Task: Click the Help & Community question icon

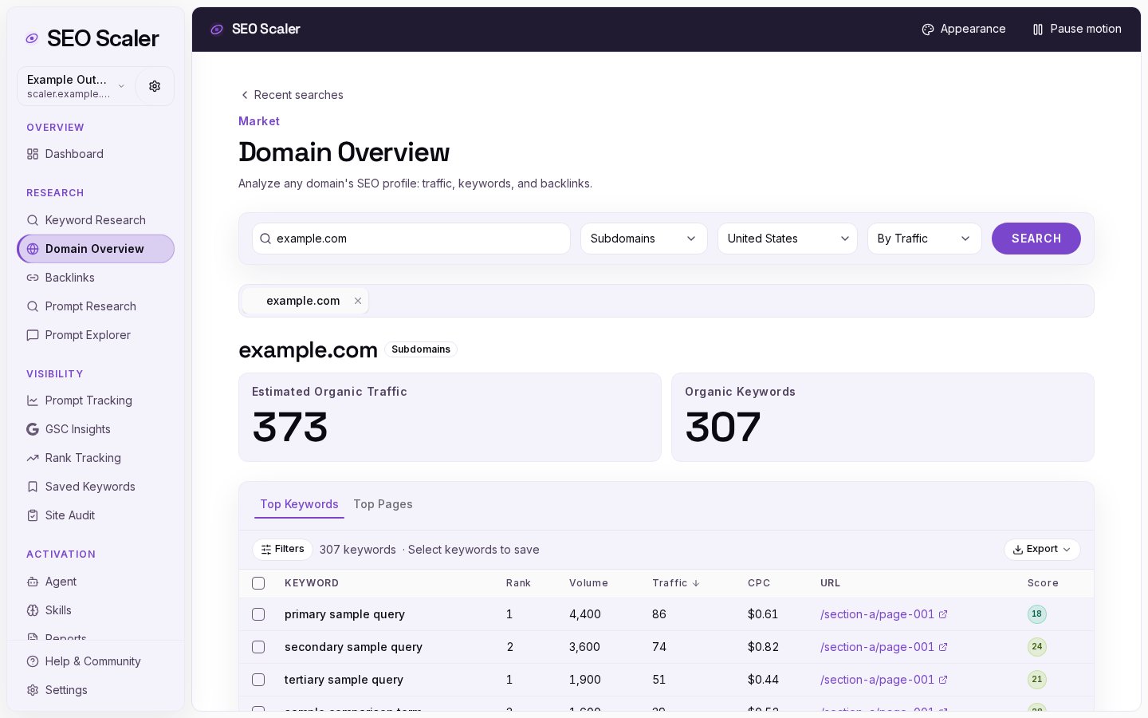Action: pyautogui.click(x=33, y=661)
